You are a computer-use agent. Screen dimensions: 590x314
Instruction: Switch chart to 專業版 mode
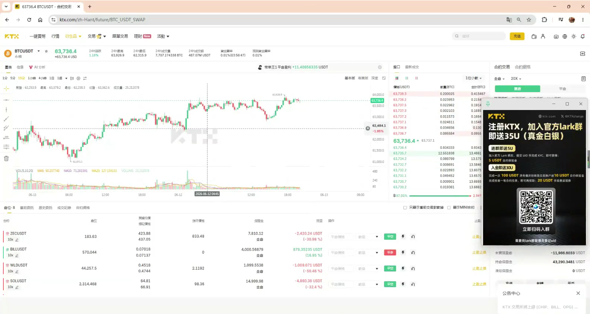(x=363, y=78)
